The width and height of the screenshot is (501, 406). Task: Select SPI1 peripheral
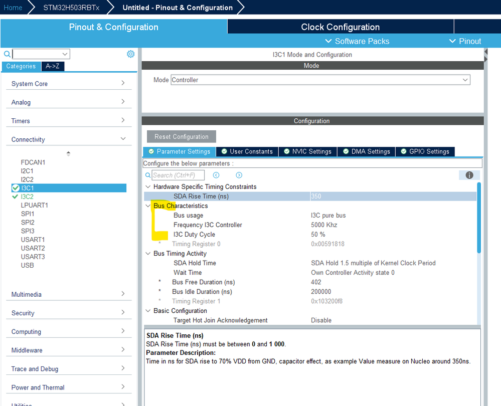pos(28,214)
